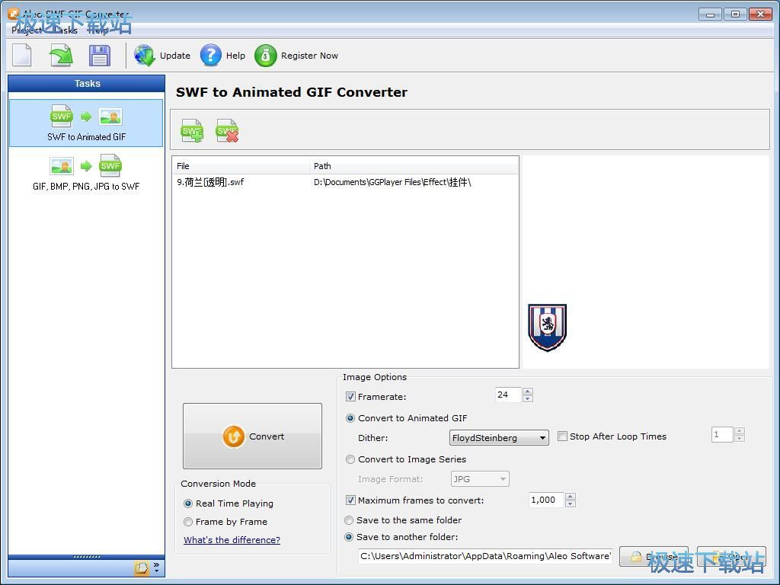The width and height of the screenshot is (780, 585).
Task: Enable Stop After Loop Times checkbox
Action: 563,436
